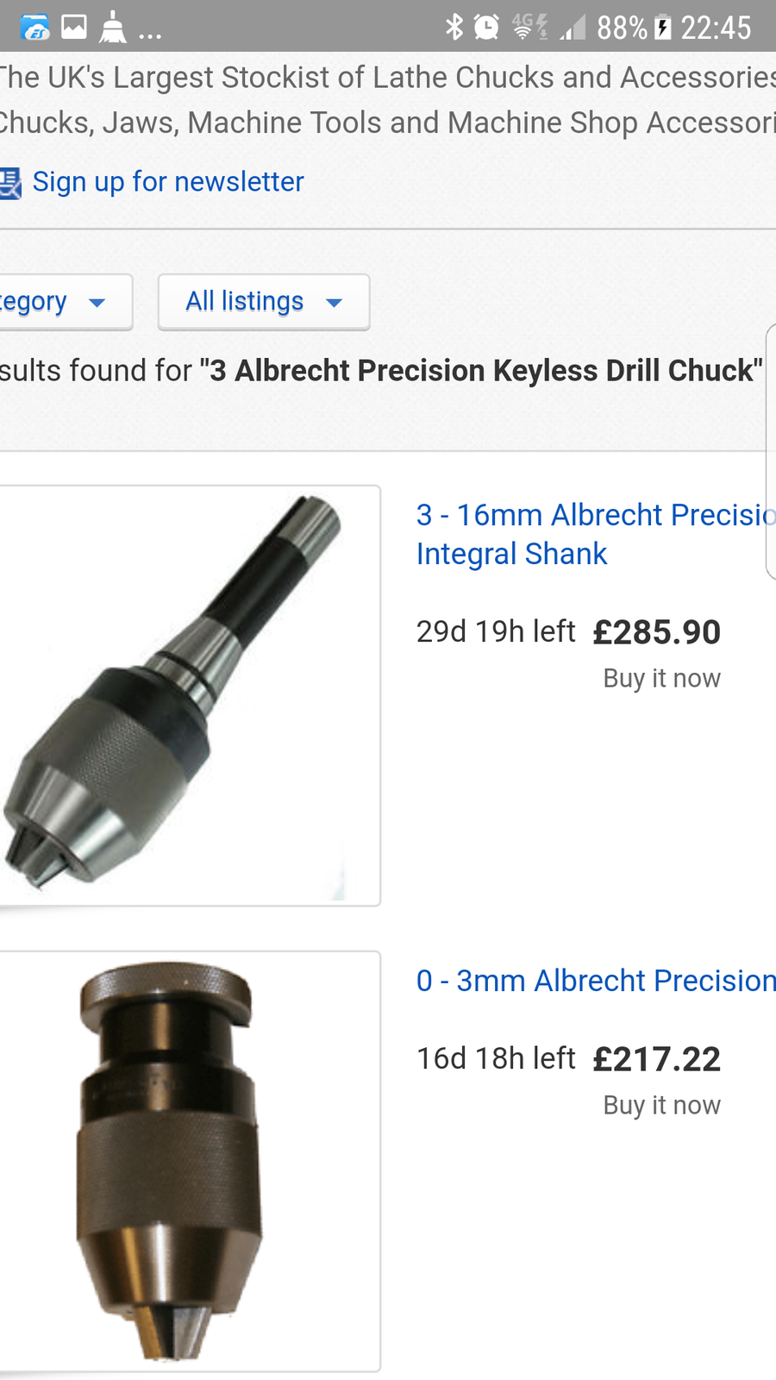Tap the Wi-Fi 4G signal icon
The height and width of the screenshot is (1380, 776).
pyautogui.click(x=529, y=28)
